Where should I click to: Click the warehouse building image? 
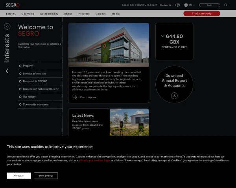coord(109,45)
